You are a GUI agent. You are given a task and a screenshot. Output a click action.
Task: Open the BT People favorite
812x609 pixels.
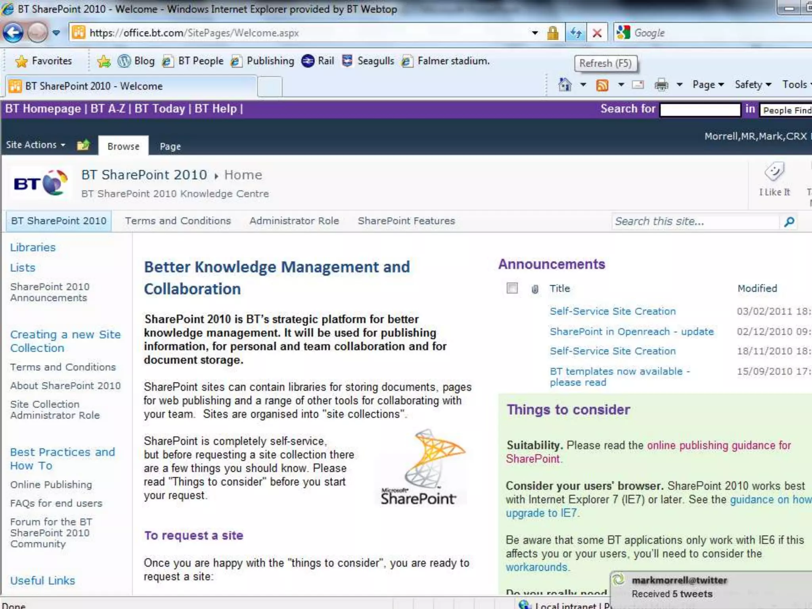point(193,61)
